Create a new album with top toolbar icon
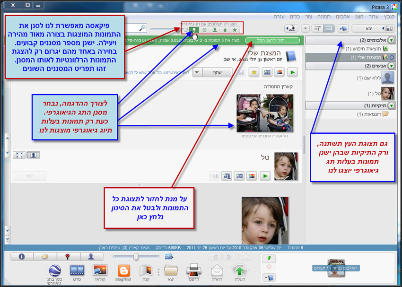The image size is (402, 287). (343, 28)
